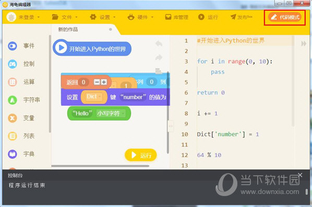Image resolution: width=312 pixels, height=207 pixels.
Task: Click the "Hello" string field
Action: [82, 113]
